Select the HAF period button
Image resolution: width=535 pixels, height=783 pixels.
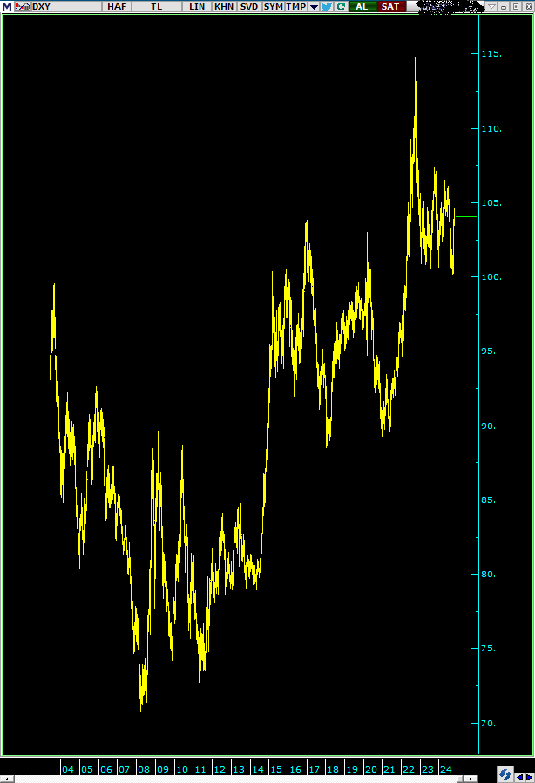(117, 6)
